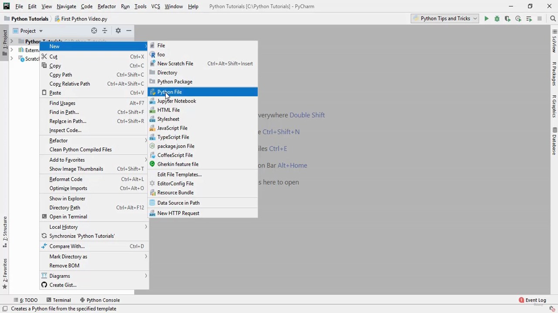
Task: Hide the Project tool window
Action: pos(129,31)
